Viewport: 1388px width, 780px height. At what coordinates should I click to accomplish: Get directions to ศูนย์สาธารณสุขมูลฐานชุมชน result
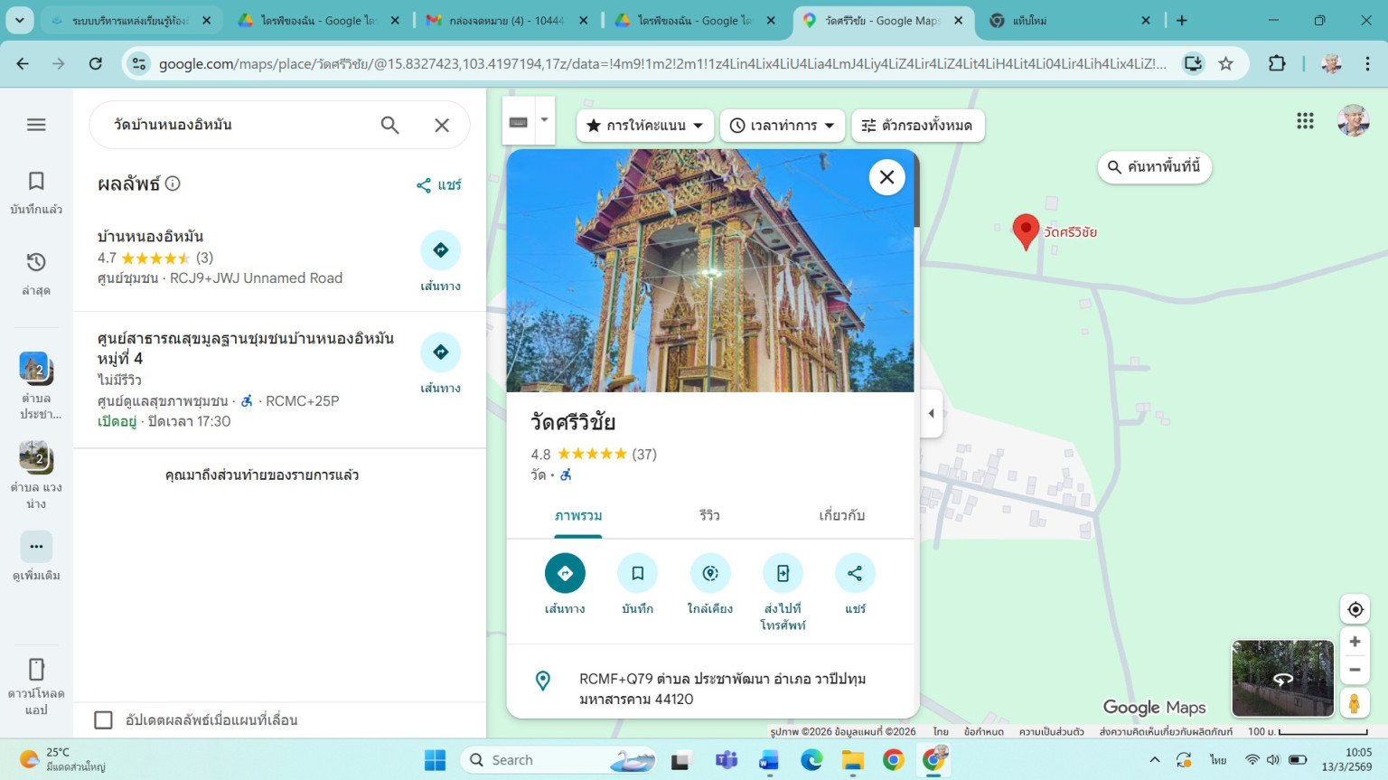click(441, 352)
